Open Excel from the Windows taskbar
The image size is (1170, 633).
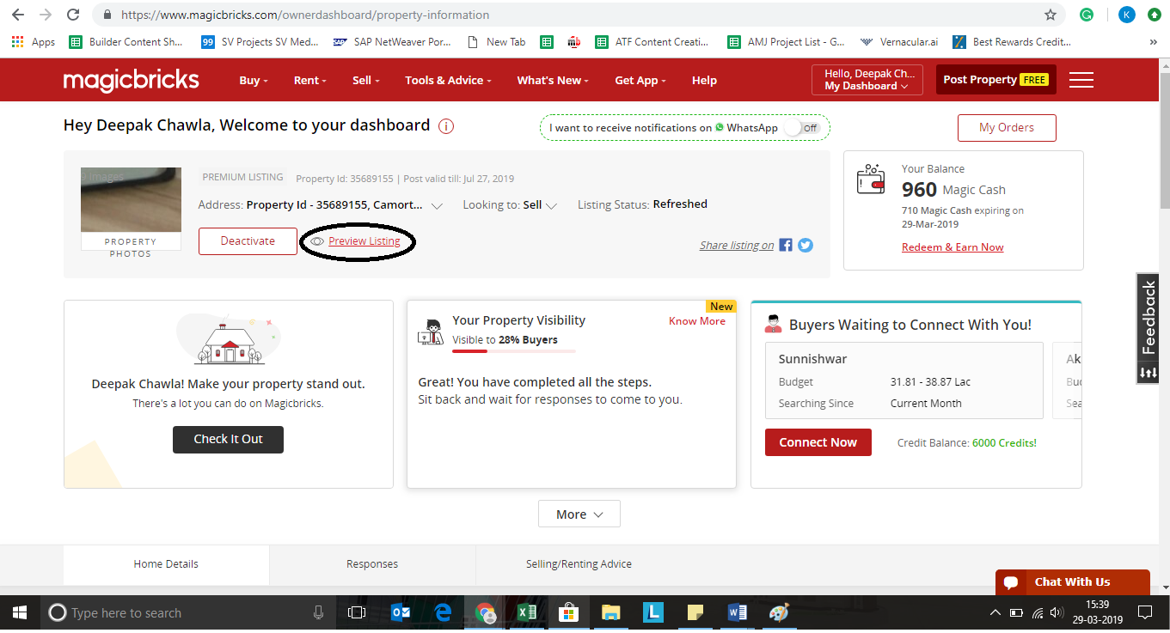[526, 612]
